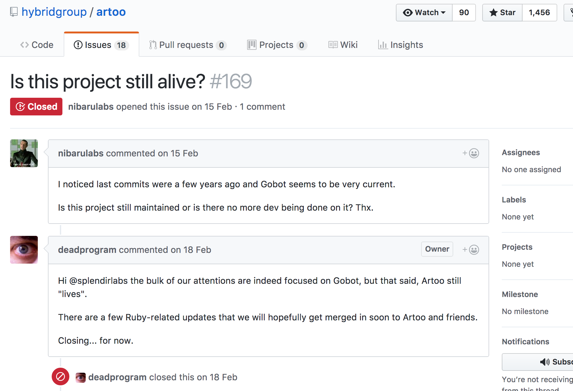Viewport: 573px width, 391px height.
Task: Switch to the Code tab
Action: point(37,45)
